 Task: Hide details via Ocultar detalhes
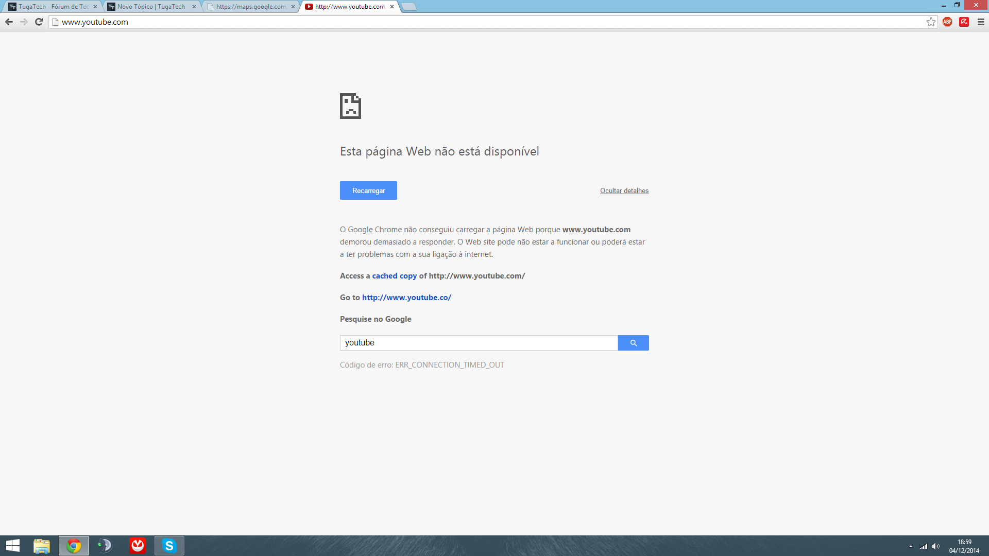coord(624,190)
